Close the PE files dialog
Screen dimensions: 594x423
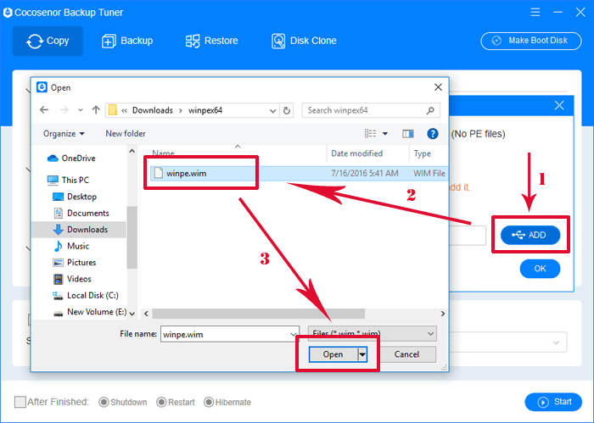click(559, 105)
